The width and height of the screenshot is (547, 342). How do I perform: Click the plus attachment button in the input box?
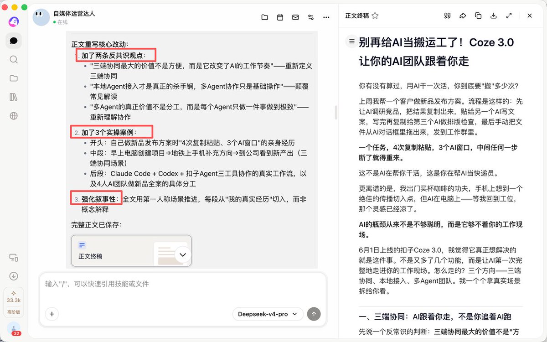click(x=52, y=314)
